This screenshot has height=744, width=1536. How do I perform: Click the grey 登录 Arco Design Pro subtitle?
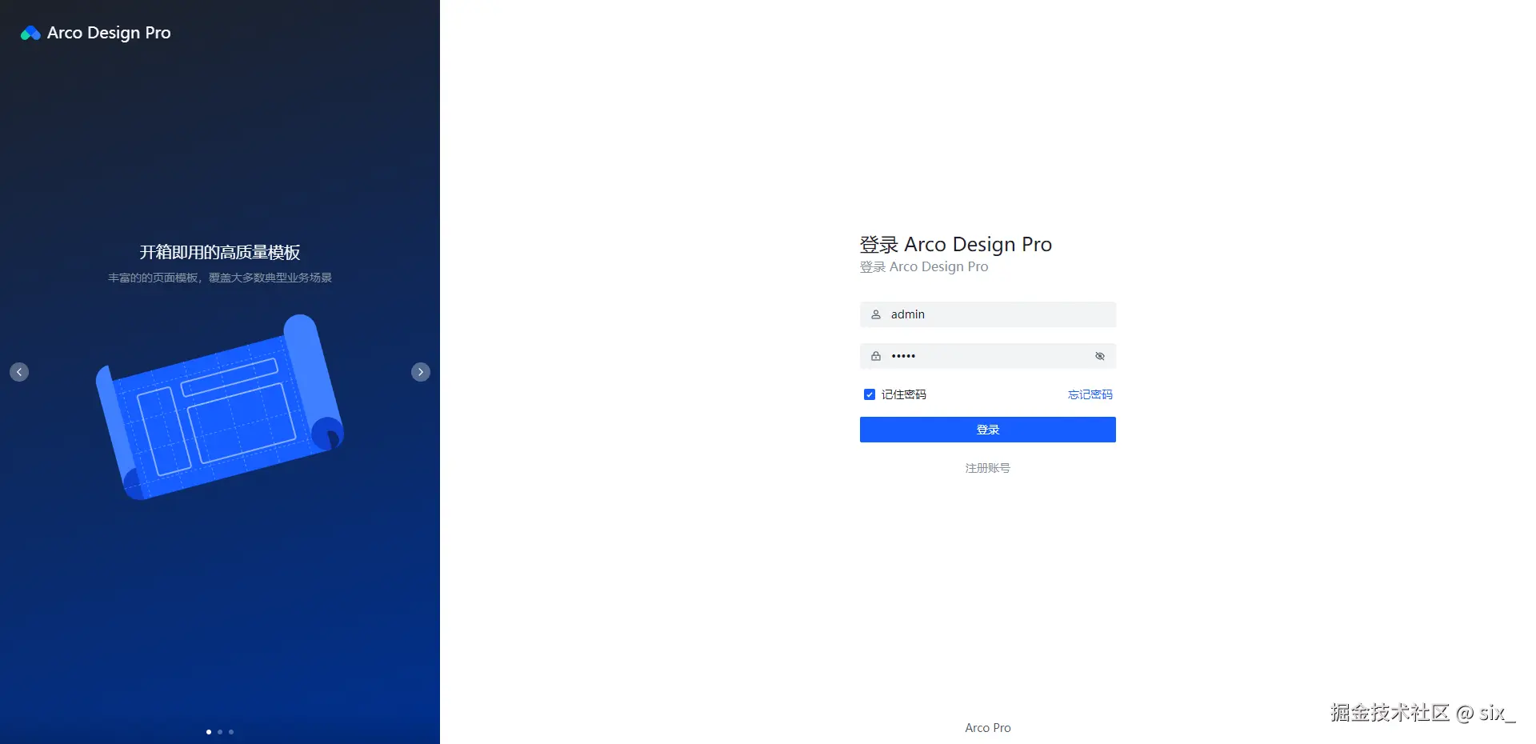[924, 266]
